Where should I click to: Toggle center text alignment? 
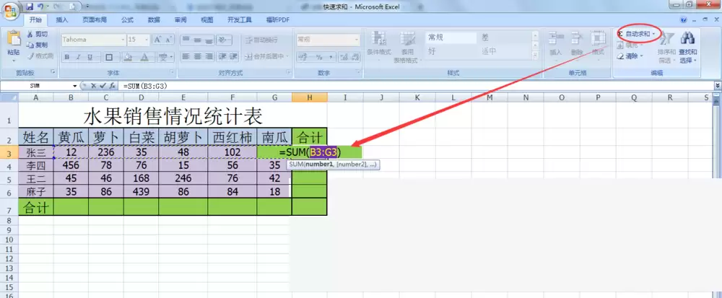pos(197,56)
